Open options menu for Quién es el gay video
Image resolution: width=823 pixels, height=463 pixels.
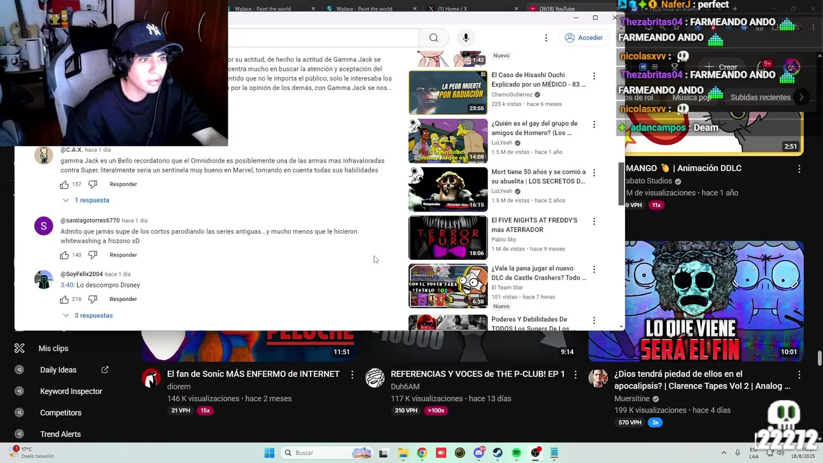coord(594,124)
